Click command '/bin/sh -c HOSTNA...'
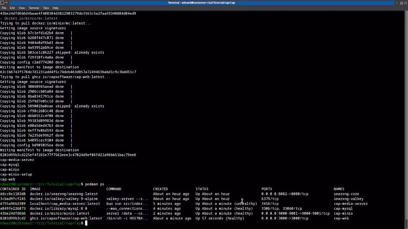 pyautogui.click(x=127, y=218)
